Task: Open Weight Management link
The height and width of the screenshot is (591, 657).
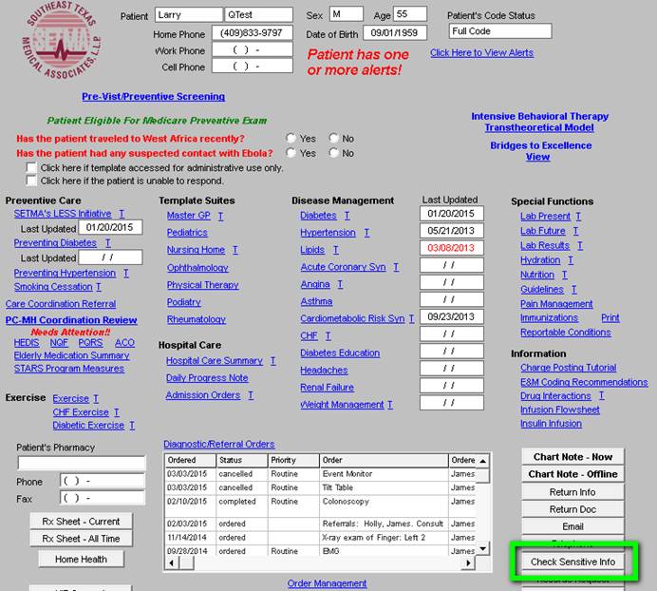Action: click(x=342, y=405)
